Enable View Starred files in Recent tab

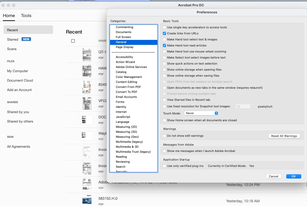[x=164, y=100]
